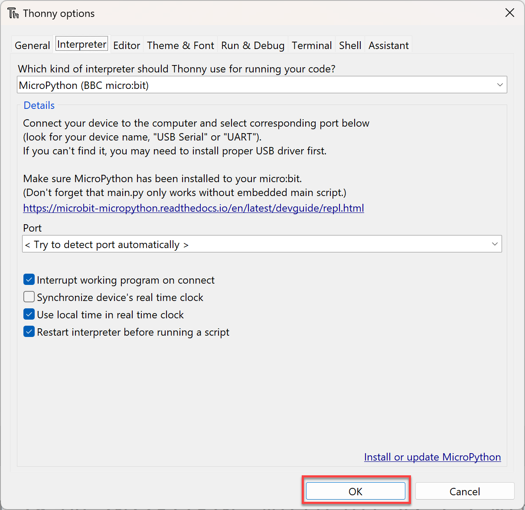Screen dimensions: 525x510
Task: Show the Assistant tab
Action: [389, 45]
